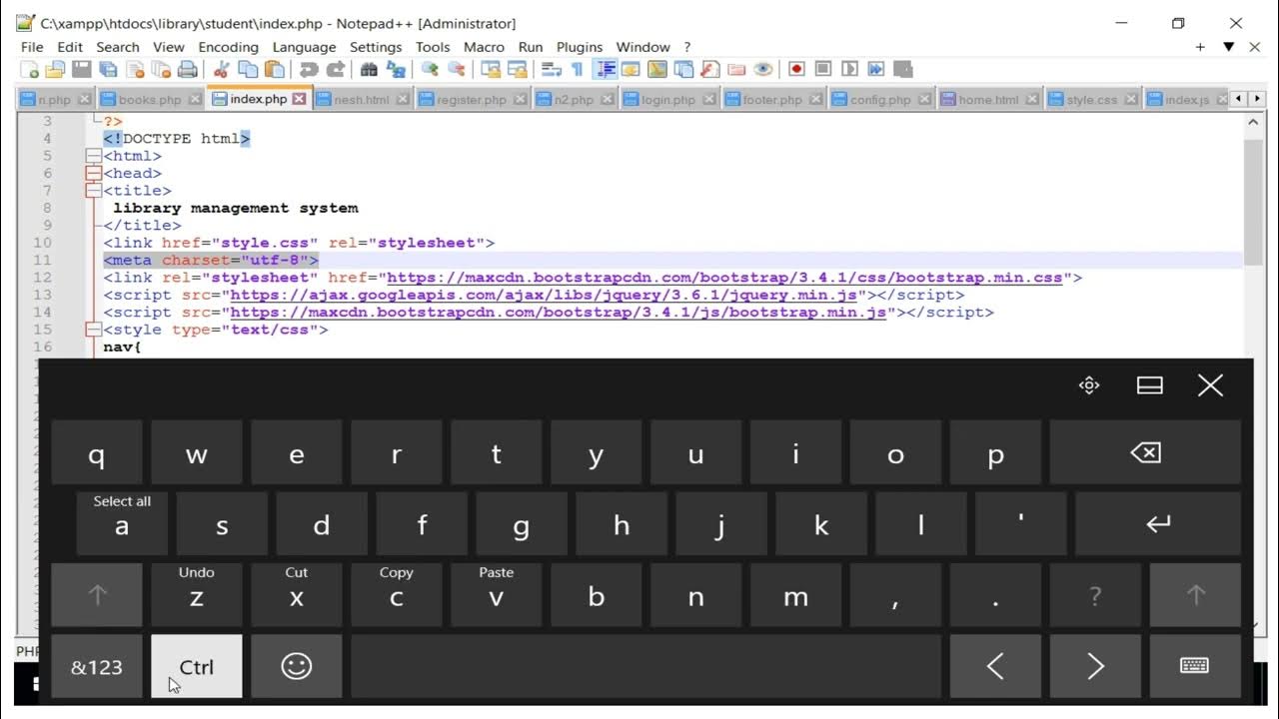The image size is (1279, 719).
Task: Open the Language menu
Action: 304,47
